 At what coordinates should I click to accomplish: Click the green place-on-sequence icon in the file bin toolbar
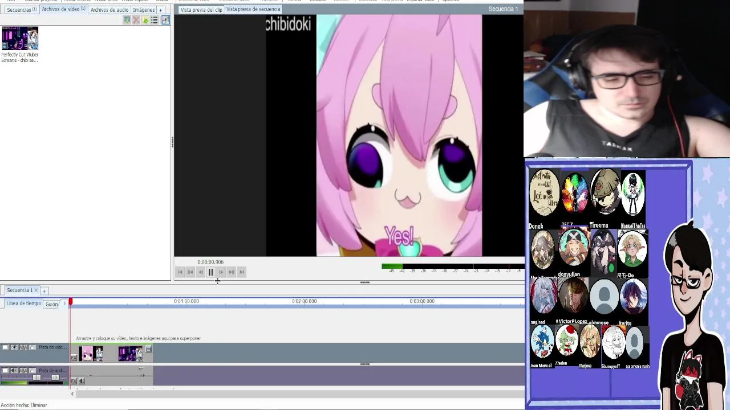pos(127,20)
